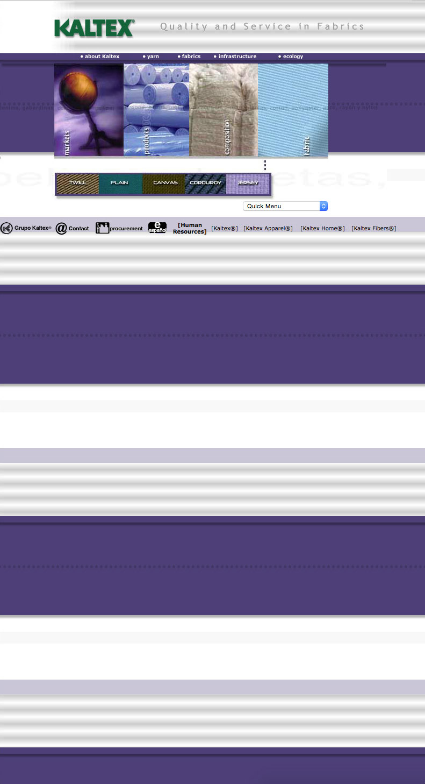The width and height of the screenshot is (425, 784).
Task: Click the @ Contact icon
Action: (x=62, y=229)
